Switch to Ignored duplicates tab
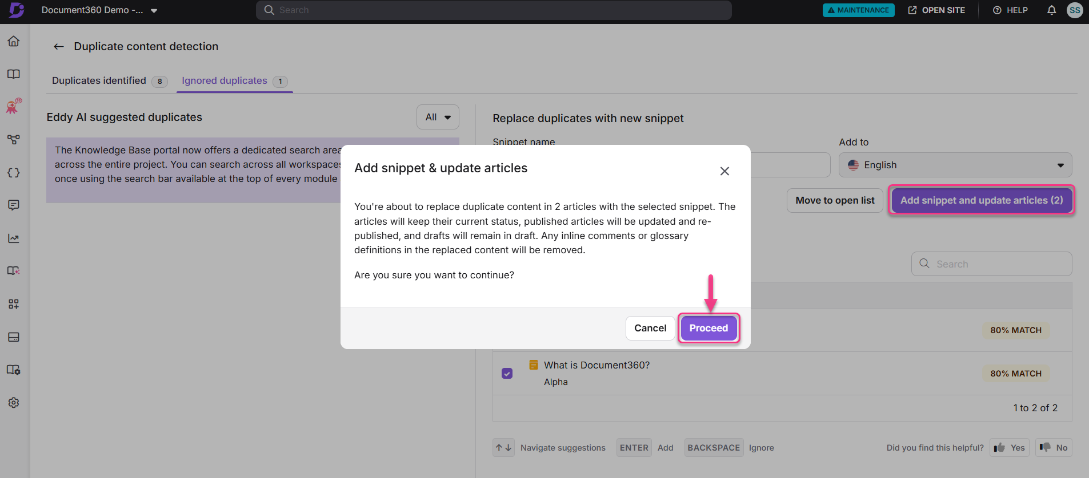Image resolution: width=1089 pixels, height=478 pixels. point(234,80)
